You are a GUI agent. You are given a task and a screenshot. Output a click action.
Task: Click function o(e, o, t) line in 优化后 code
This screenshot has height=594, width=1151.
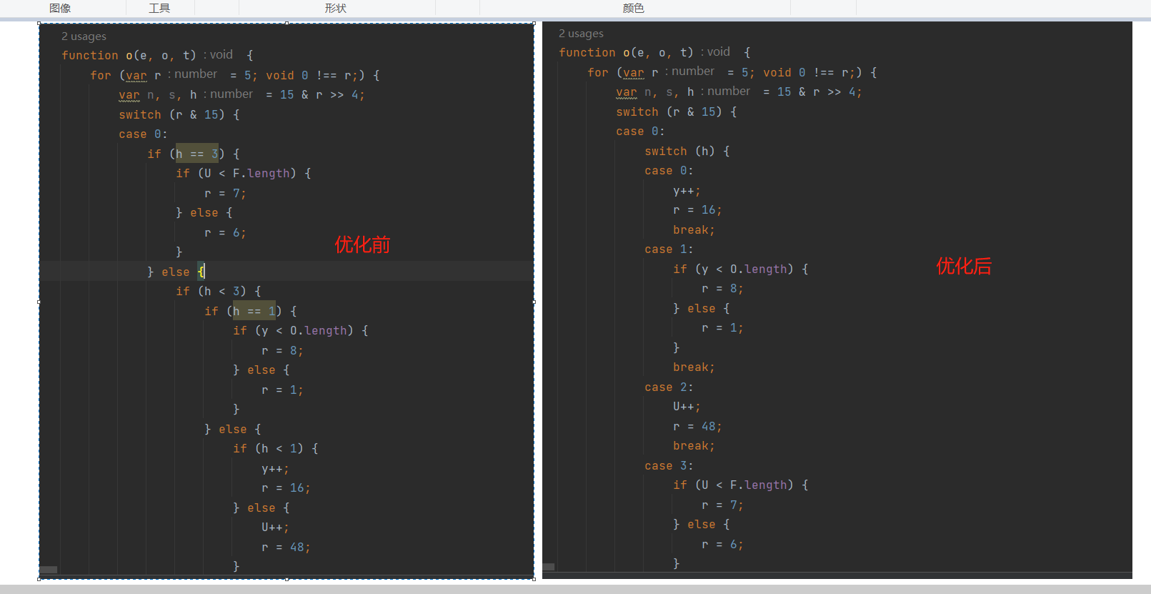pos(654,52)
